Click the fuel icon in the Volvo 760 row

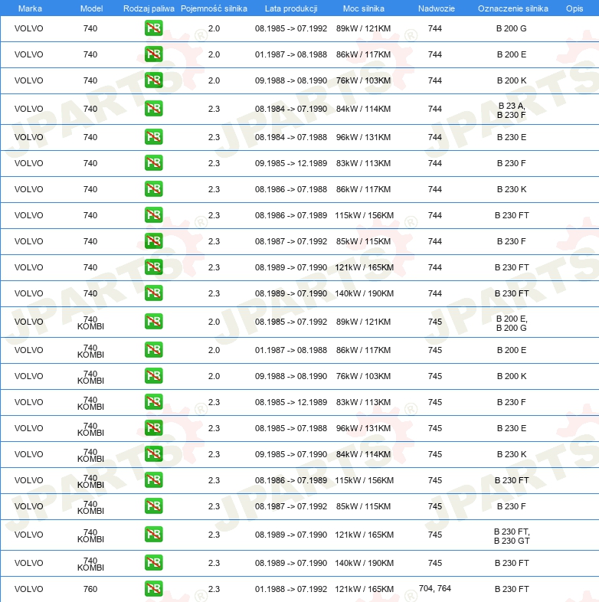coord(154,589)
